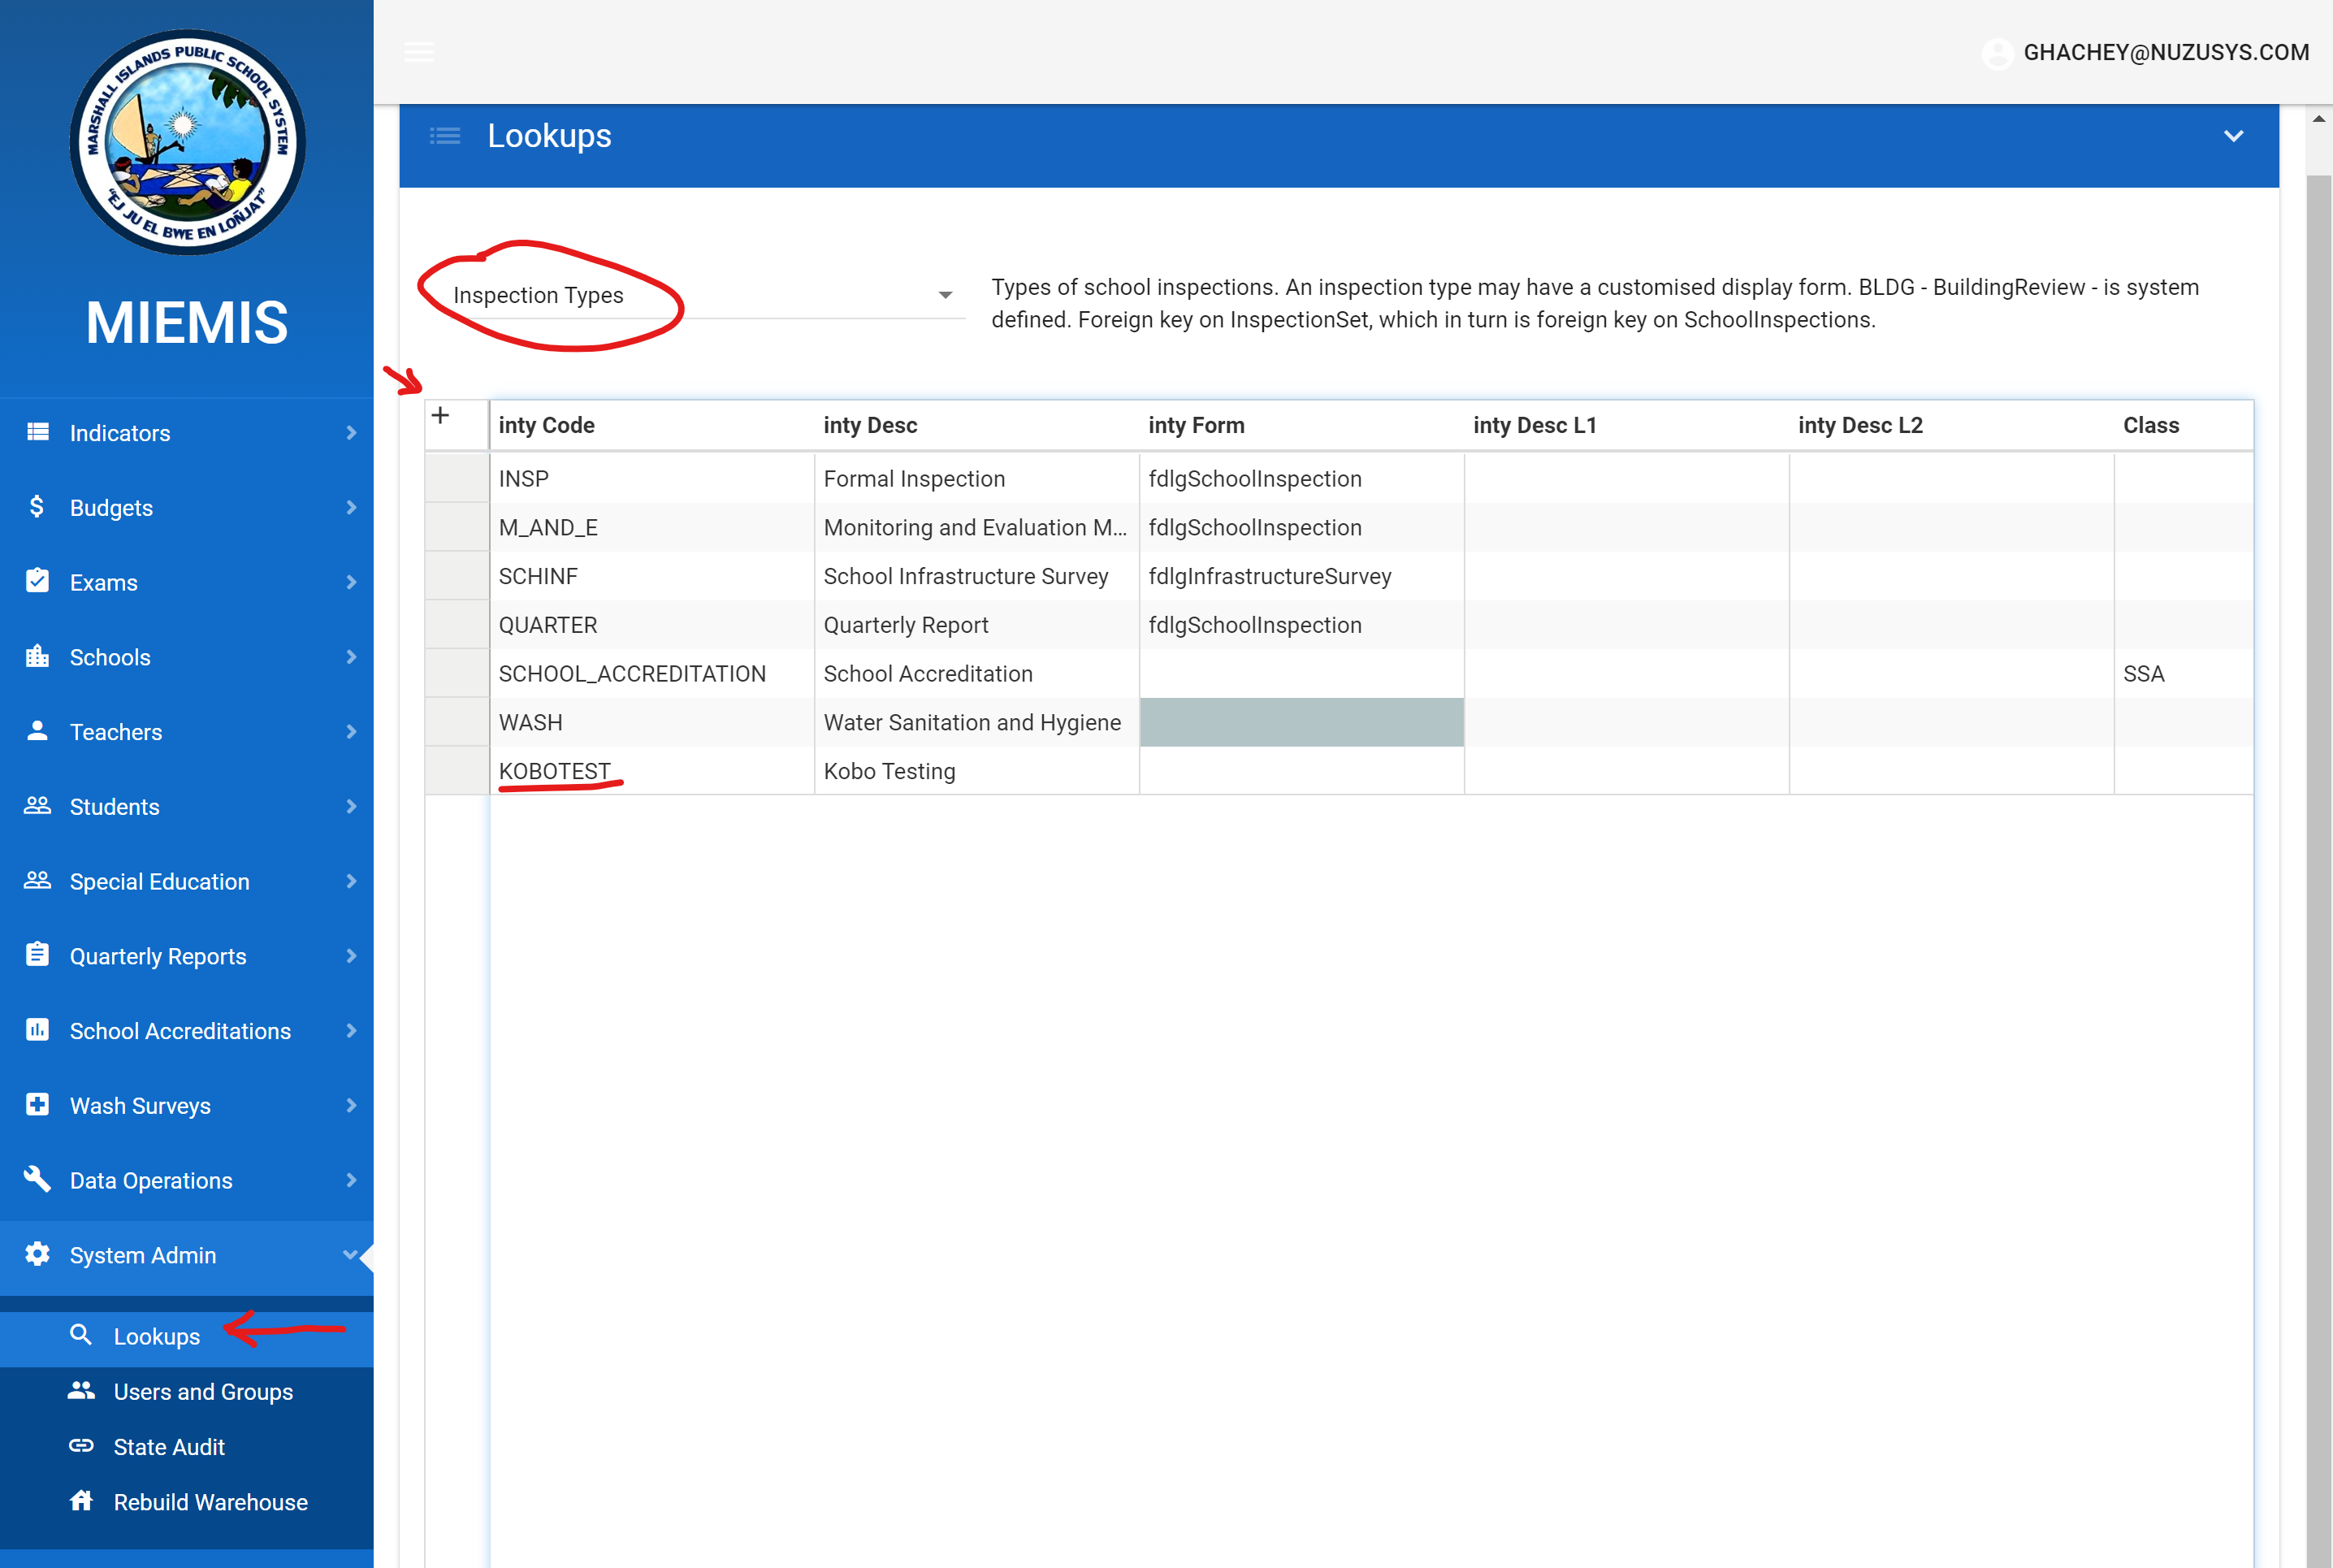
Task: Open Users and Groups menu item
Action: (203, 1392)
